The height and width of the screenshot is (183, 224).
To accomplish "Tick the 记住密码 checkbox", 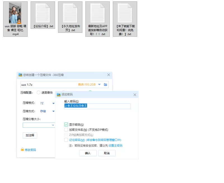I will coord(66,140).
